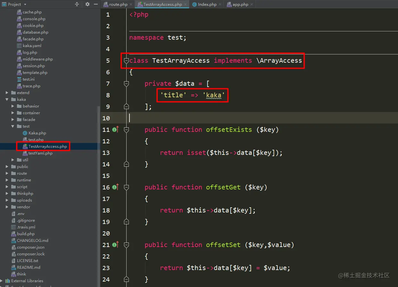Fold the offsetExists function on line 11

[126, 130]
